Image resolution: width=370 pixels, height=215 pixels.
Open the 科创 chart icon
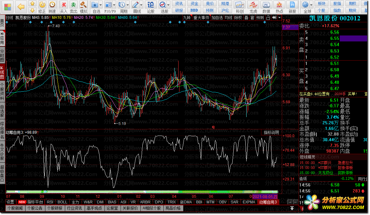[x=240, y=5]
